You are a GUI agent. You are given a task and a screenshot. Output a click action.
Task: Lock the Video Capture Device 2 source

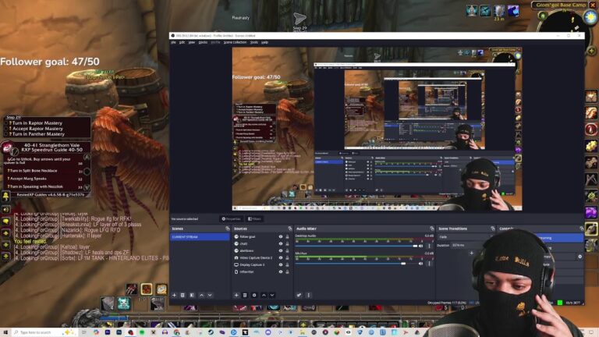[287, 258]
